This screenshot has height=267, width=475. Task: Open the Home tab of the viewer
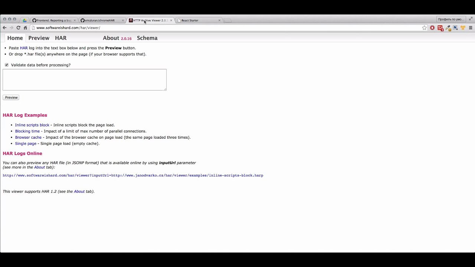[15, 38]
